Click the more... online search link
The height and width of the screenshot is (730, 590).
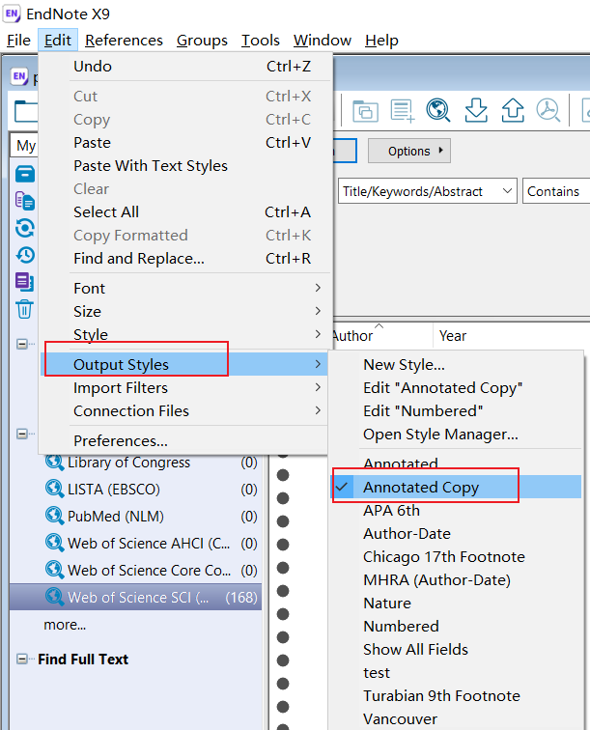[x=65, y=625]
